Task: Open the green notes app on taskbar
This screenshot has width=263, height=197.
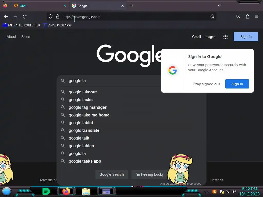Action: tap(46, 191)
